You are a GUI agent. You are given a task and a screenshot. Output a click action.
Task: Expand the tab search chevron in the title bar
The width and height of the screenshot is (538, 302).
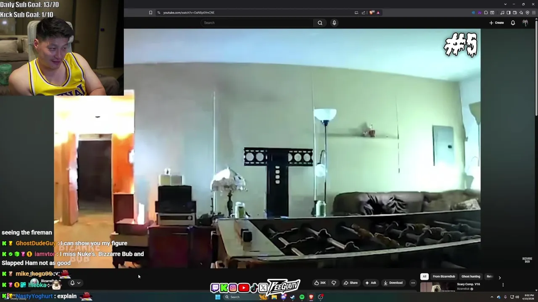[x=505, y=4]
